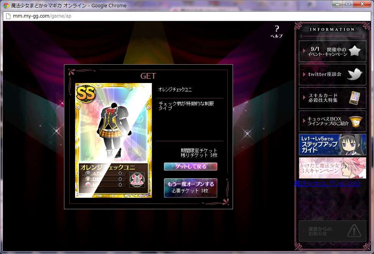Click the costume type icon on the card

tap(137, 179)
